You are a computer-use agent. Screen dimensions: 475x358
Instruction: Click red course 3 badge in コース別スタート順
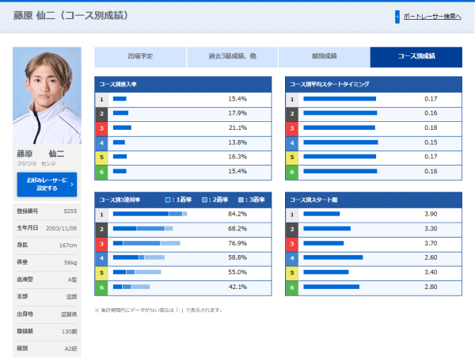(x=292, y=244)
